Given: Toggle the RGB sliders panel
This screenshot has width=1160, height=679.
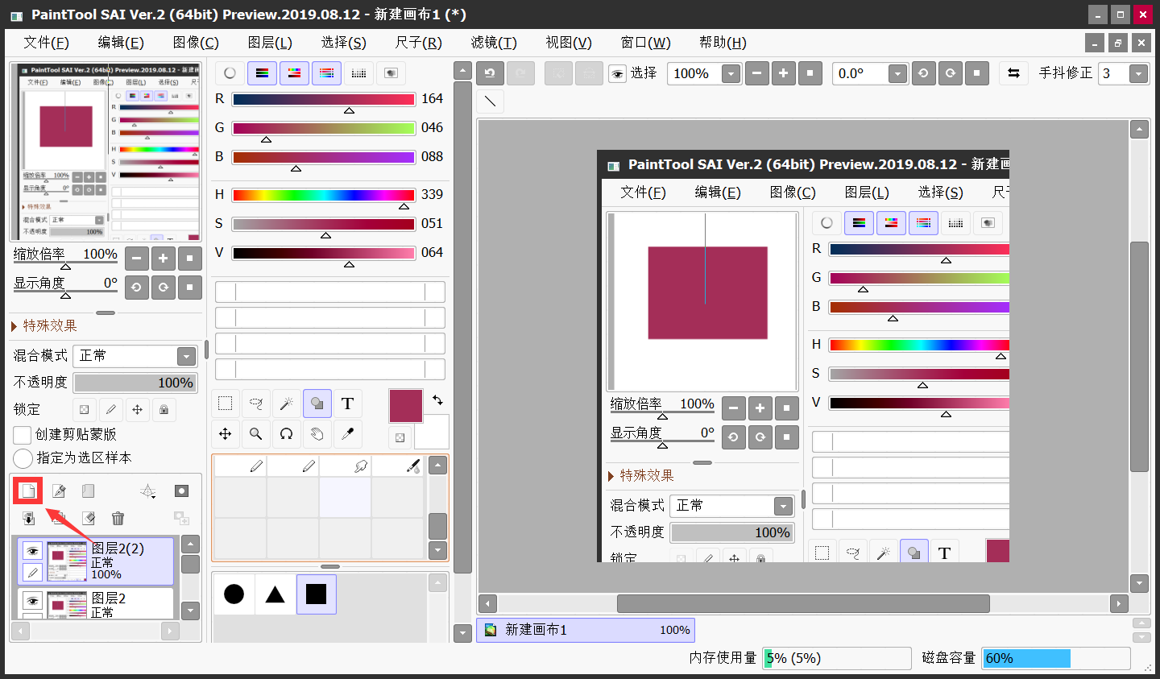Looking at the screenshot, I should pyautogui.click(x=262, y=73).
